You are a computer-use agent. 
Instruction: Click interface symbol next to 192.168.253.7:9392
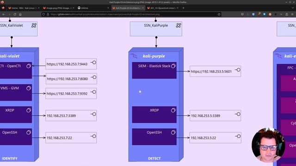pyautogui.click(x=93, y=92)
